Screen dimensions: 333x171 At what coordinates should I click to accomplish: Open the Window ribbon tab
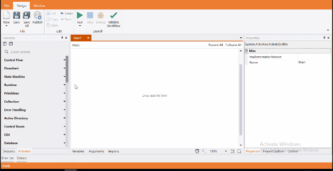[x=39, y=6]
